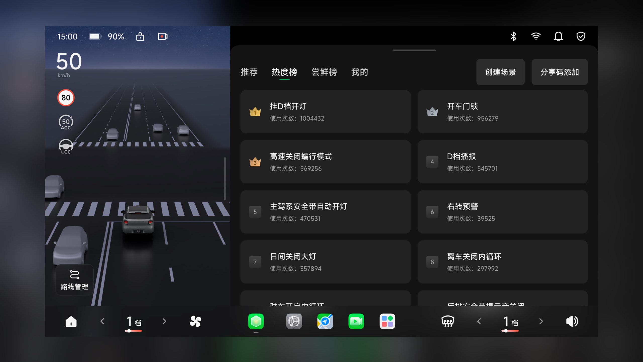Open the system settings gear app

(294, 321)
